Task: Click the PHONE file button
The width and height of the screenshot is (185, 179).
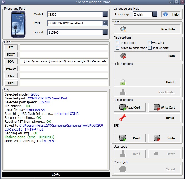Action: [11, 69]
